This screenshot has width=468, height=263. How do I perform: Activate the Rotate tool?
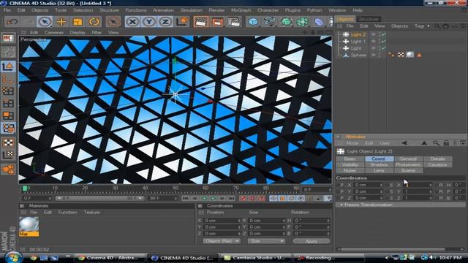94,22
